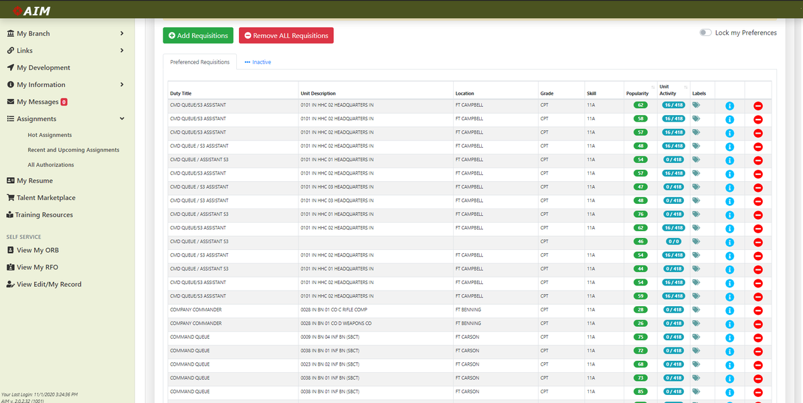
Task: Click the red remove icon in the first row
Action: pos(758,106)
